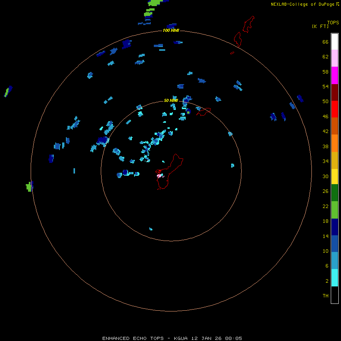Click the 50 NMI range ring label
Image resolution: width=341 pixels, height=341 pixels.
(x=171, y=100)
